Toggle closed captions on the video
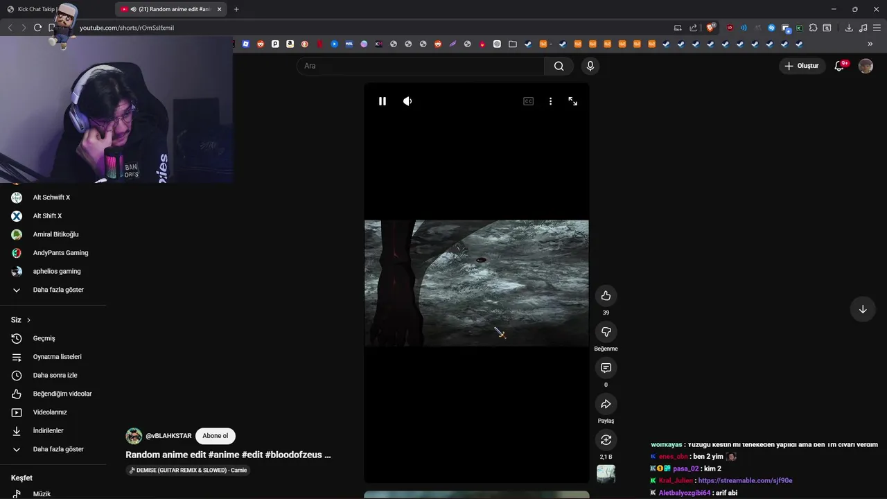 click(x=528, y=101)
